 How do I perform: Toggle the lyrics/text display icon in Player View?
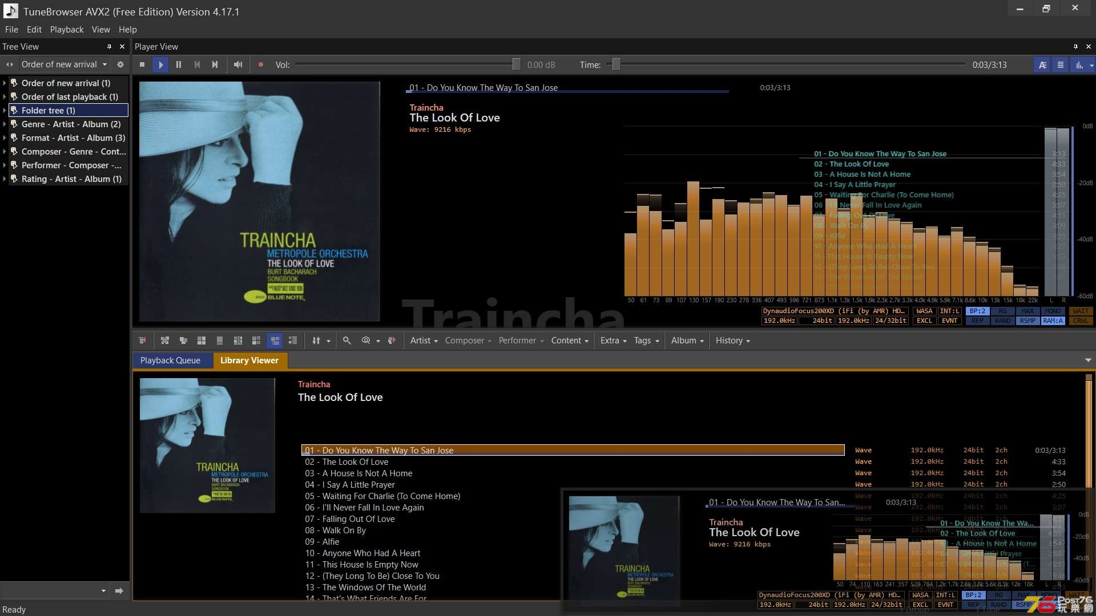click(x=1042, y=64)
